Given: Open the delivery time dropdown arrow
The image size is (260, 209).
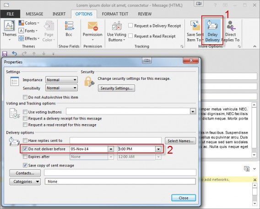Looking at the screenshot, I should [x=158, y=149].
